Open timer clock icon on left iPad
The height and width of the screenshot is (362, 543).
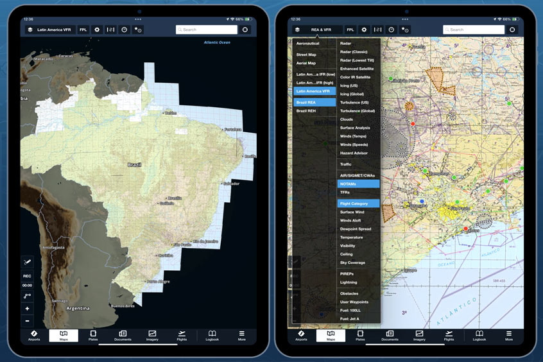tap(124, 30)
